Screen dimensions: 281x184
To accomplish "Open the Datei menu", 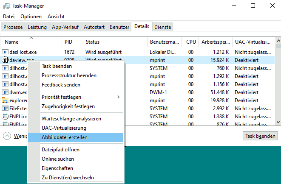I will point(9,17).
